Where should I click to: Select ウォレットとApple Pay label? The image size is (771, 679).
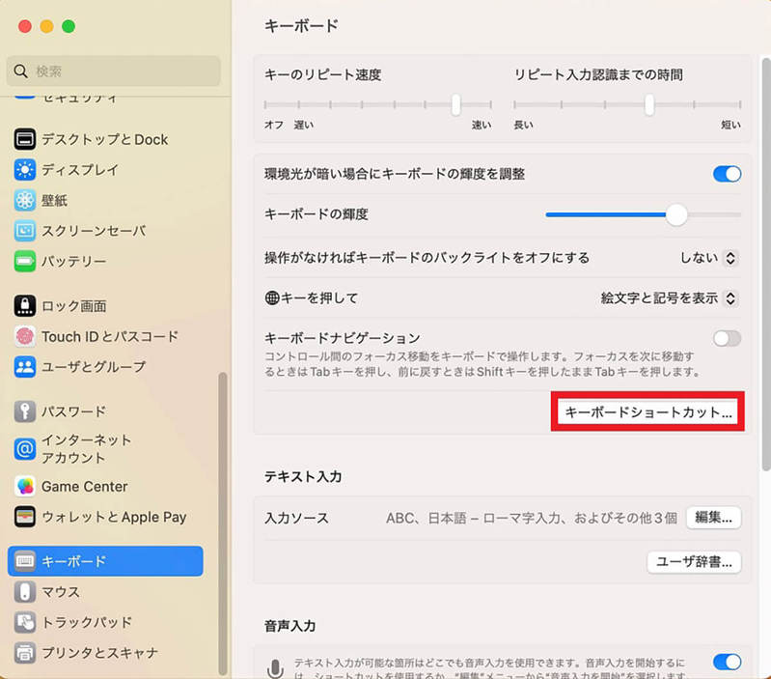point(114,517)
